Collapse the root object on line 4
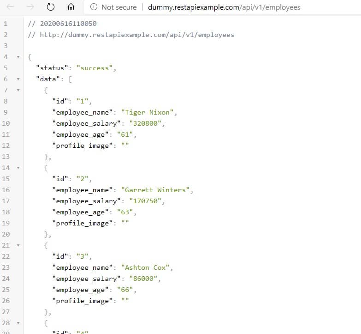The height and width of the screenshot is (334, 361). tap(18, 57)
